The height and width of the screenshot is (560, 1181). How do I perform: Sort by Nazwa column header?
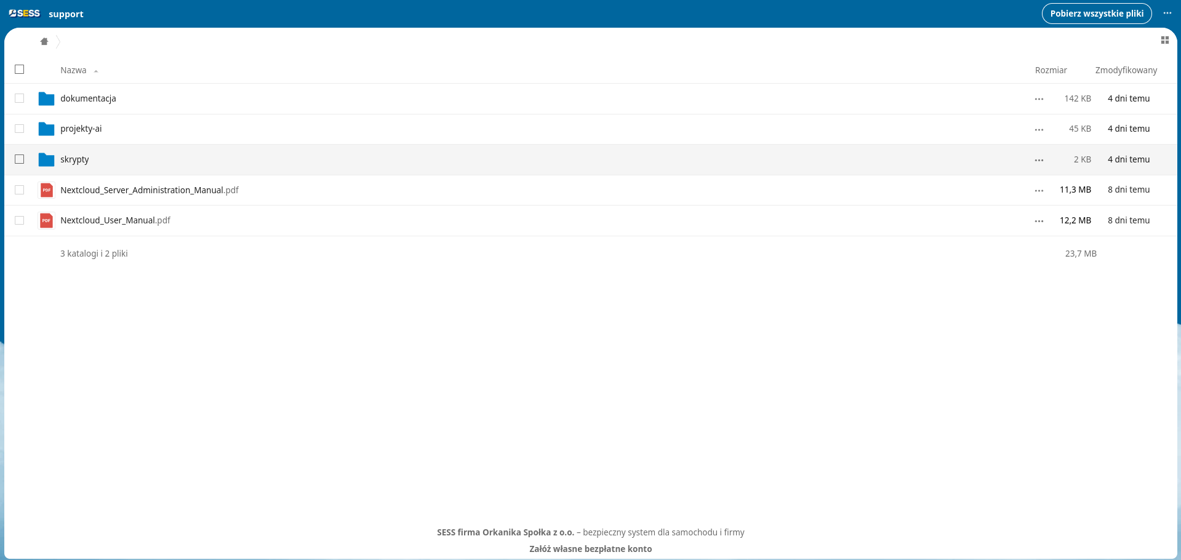coord(73,70)
